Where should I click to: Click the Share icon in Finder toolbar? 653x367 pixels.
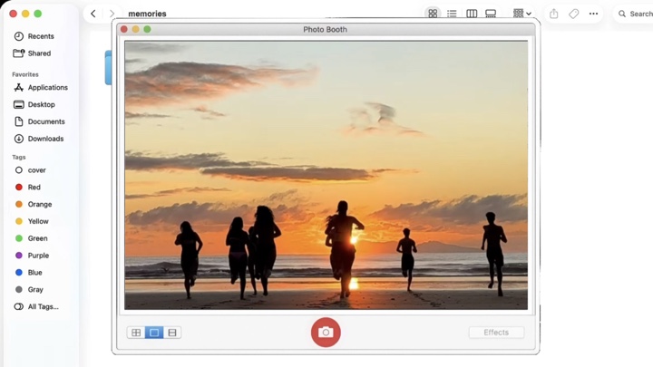click(553, 14)
